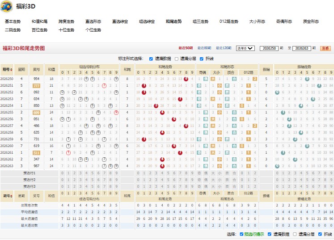This screenshot has width=334, height=240.
Task: Open 跨度走势 page
Action: [x=67, y=21]
